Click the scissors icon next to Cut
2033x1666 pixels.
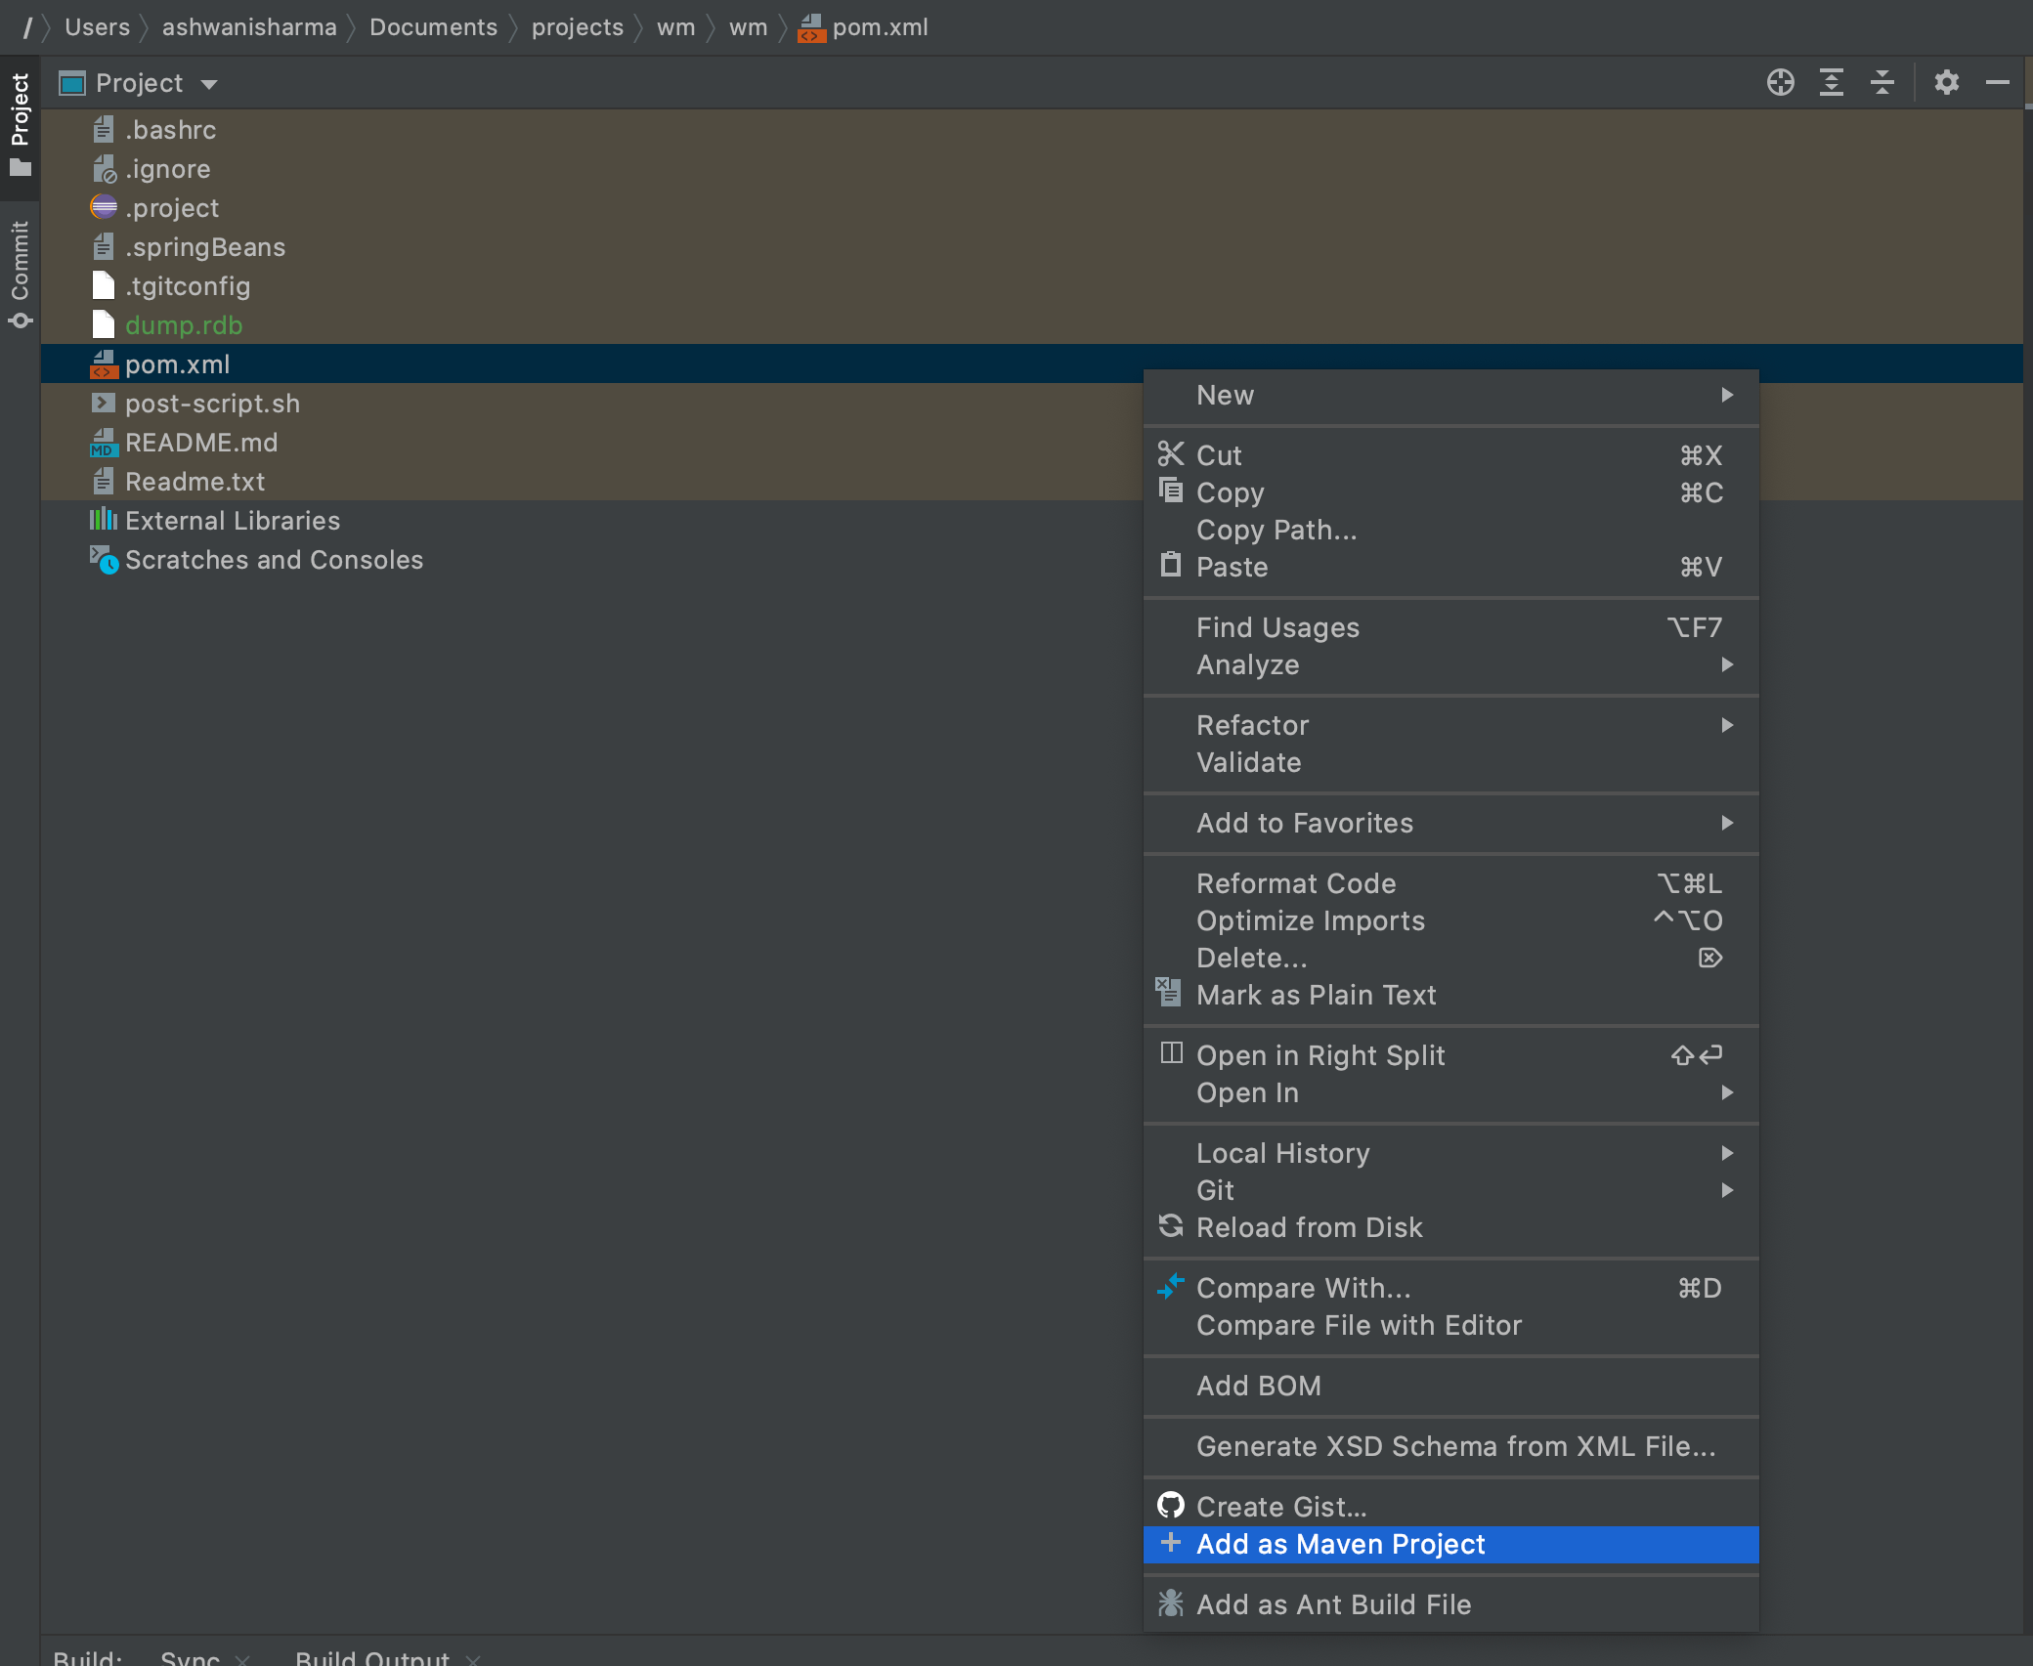1171,453
